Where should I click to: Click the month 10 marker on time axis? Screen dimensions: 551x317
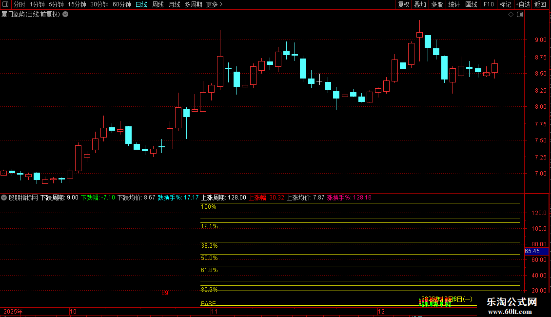(x=73, y=312)
